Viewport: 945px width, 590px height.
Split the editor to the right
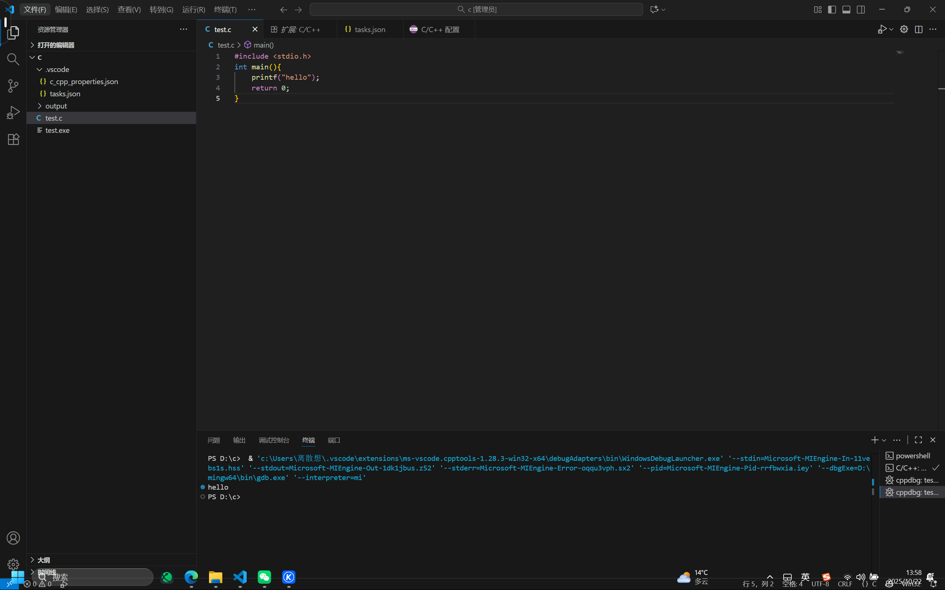click(x=918, y=29)
